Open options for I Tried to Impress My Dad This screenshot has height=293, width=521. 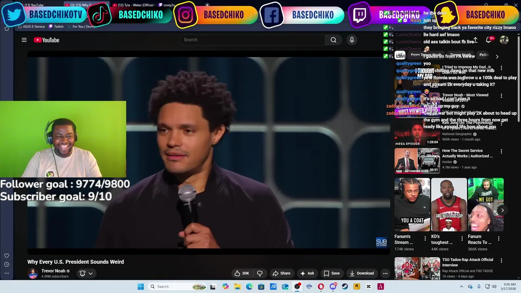[x=501, y=68]
